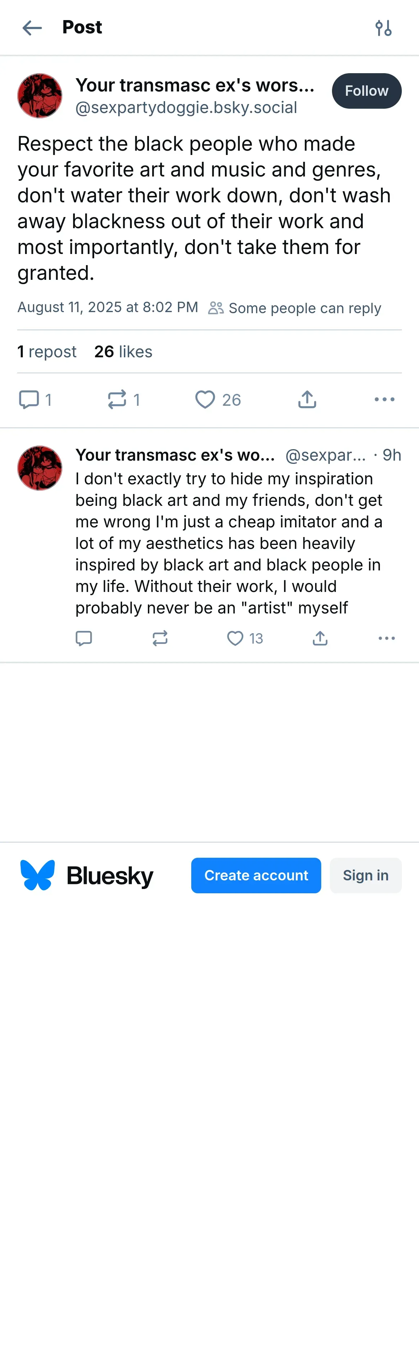Repost the reply post

(x=160, y=638)
